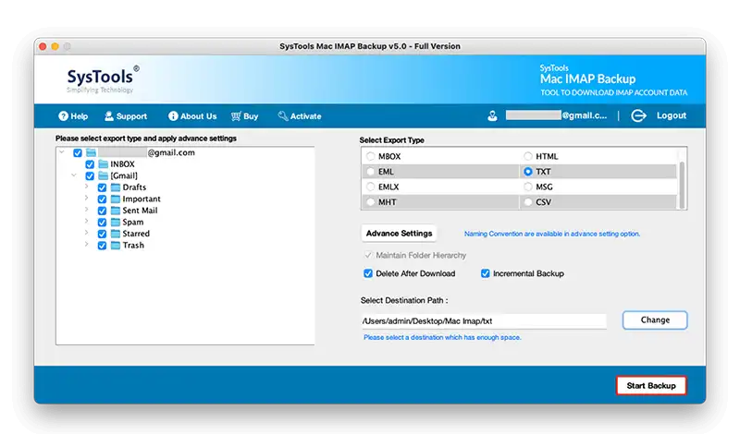Click the About Us info icon
This screenshot has height=434, width=740.
tap(173, 116)
